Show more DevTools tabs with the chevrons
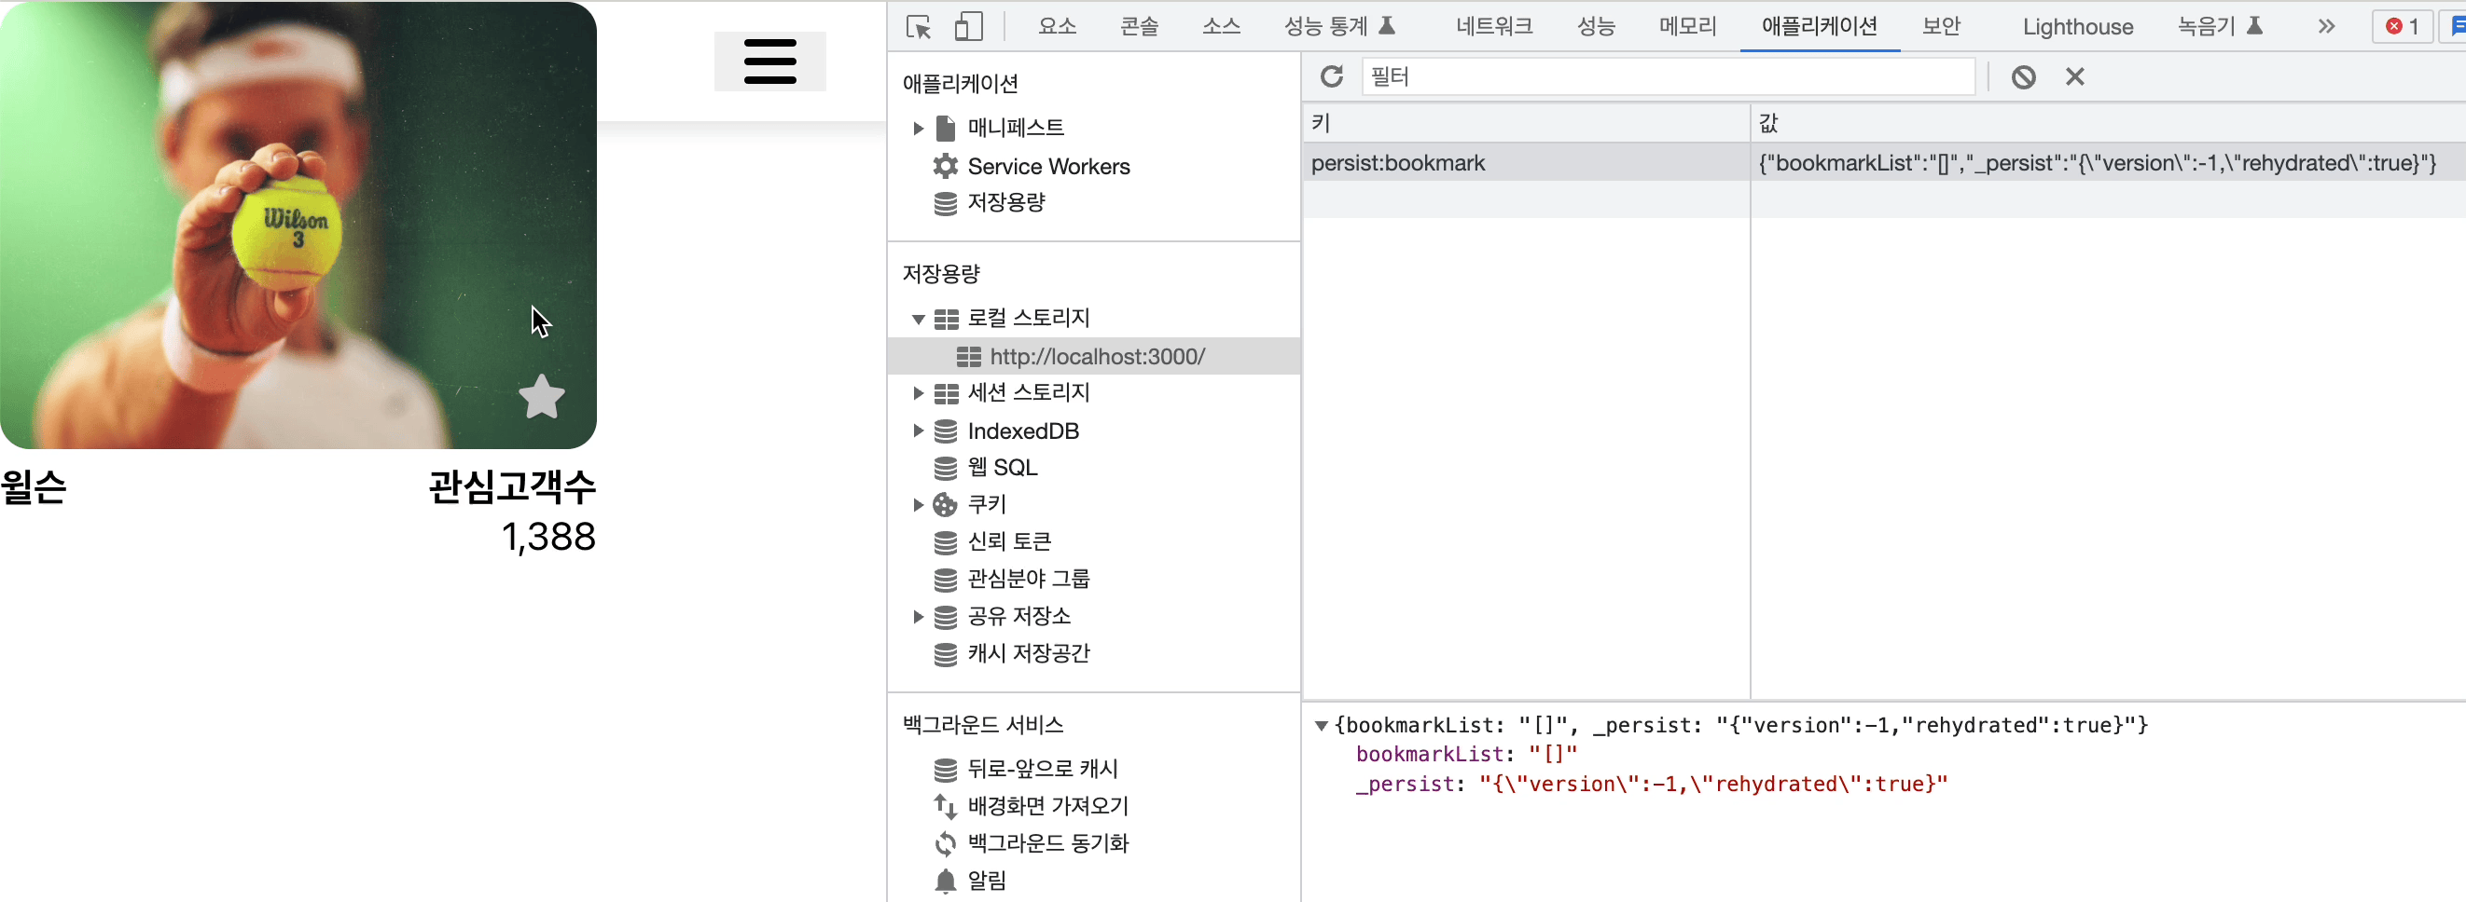 pos(2326,27)
